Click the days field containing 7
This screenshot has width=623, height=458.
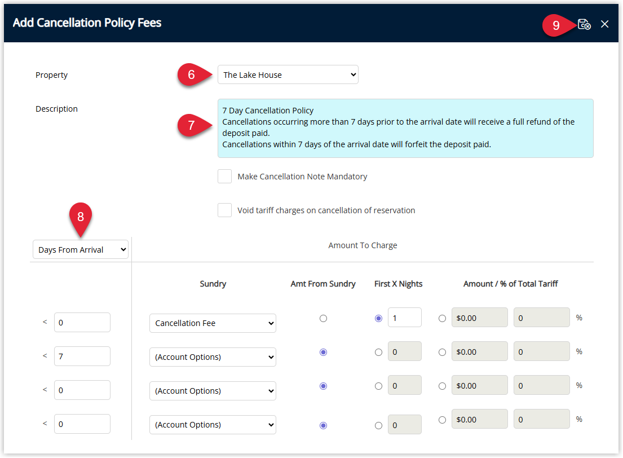pyautogui.click(x=82, y=356)
